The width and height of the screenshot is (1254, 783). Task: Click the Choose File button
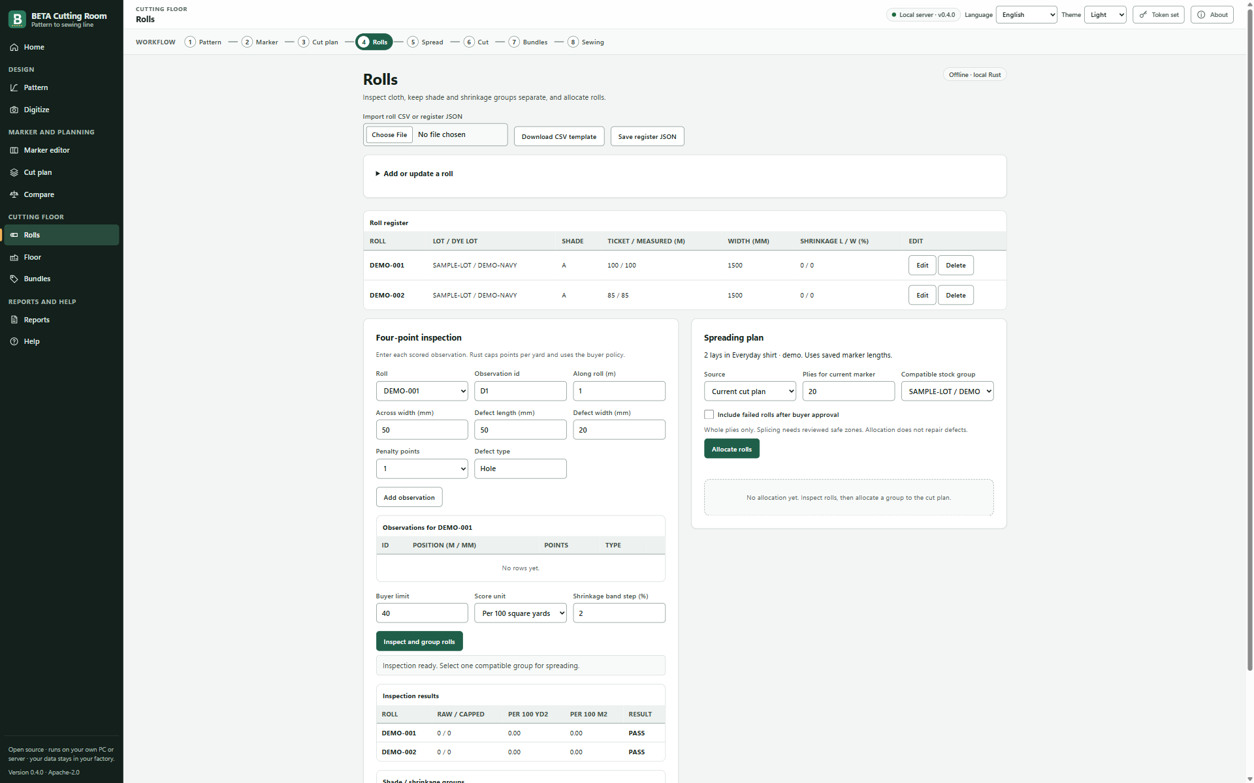pos(389,134)
